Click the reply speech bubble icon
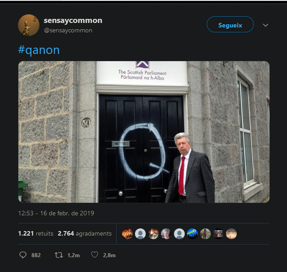The height and width of the screenshot is (272, 287). tap(23, 255)
